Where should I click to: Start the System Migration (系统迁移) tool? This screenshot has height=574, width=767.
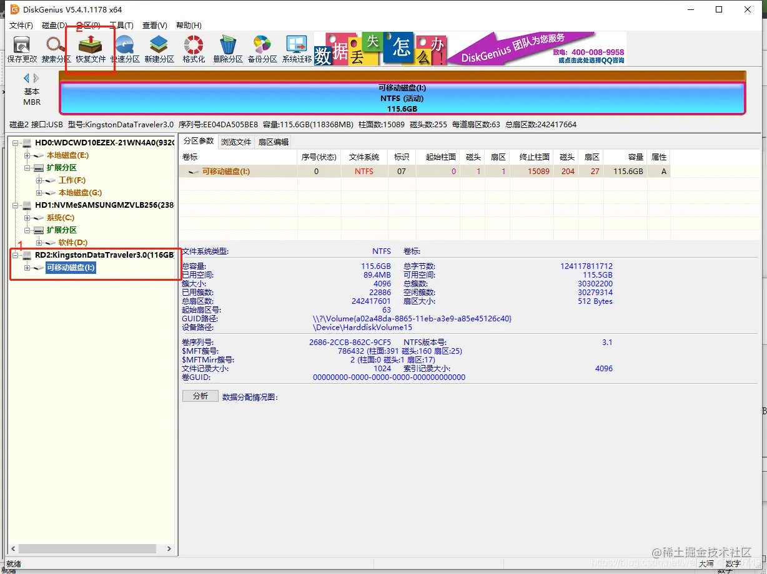click(x=297, y=49)
